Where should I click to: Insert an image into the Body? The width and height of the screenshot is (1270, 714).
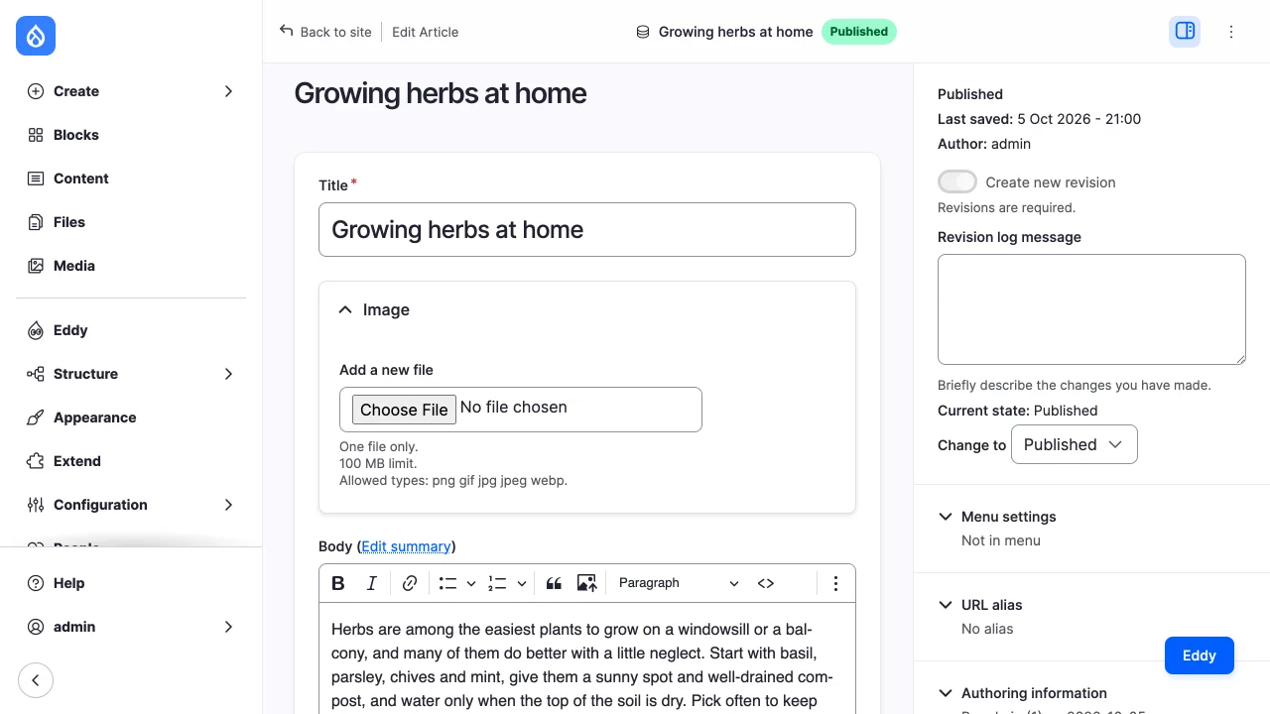[x=586, y=583]
